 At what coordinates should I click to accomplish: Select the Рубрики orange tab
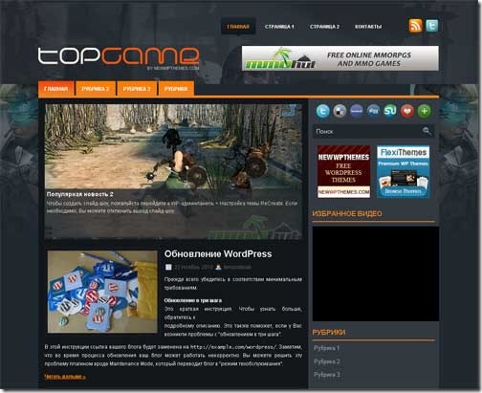[176, 89]
